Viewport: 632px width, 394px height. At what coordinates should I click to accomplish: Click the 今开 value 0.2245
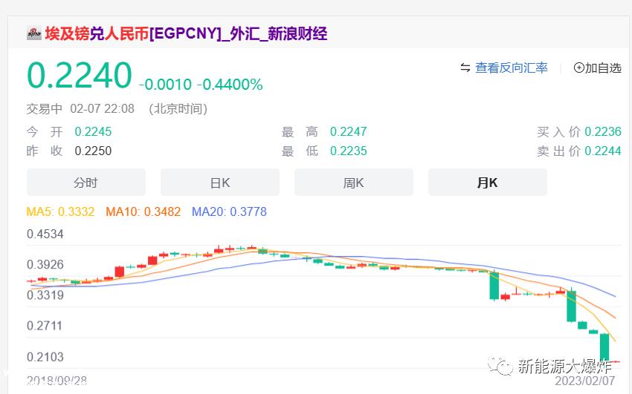pos(93,131)
